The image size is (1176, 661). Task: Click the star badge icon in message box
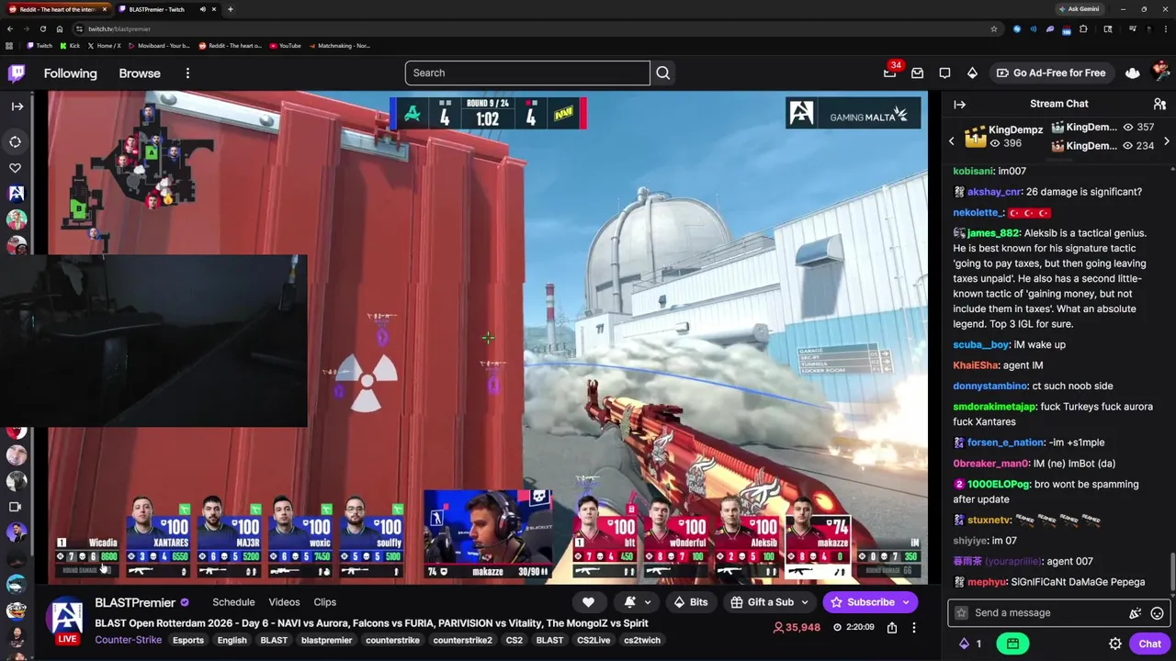coord(961,613)
